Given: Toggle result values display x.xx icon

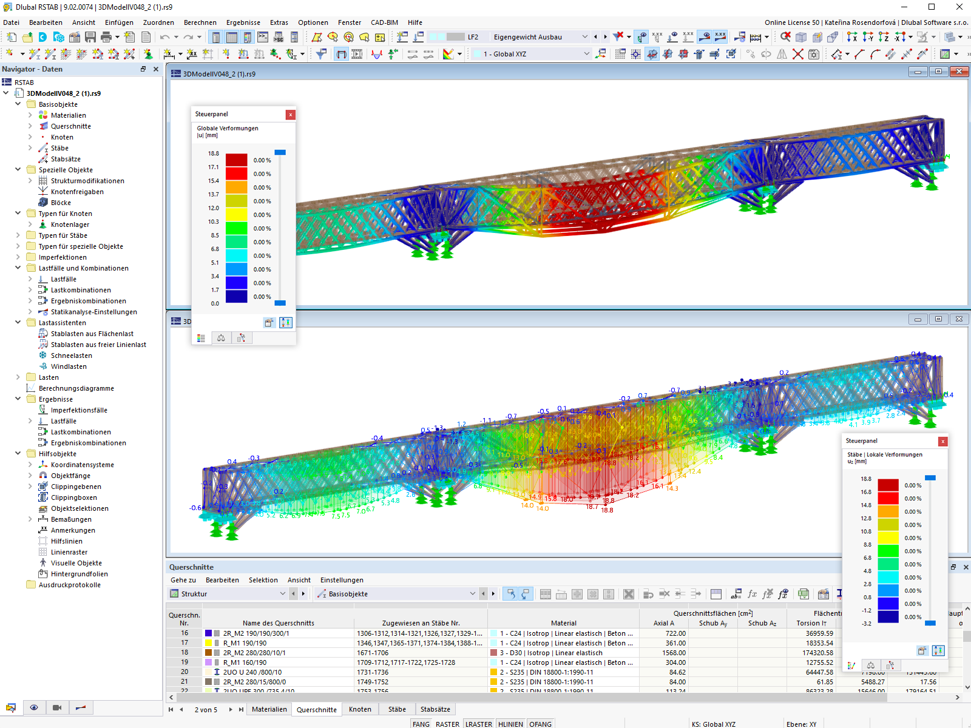Looking at the screenshot, I should (720, 37).
